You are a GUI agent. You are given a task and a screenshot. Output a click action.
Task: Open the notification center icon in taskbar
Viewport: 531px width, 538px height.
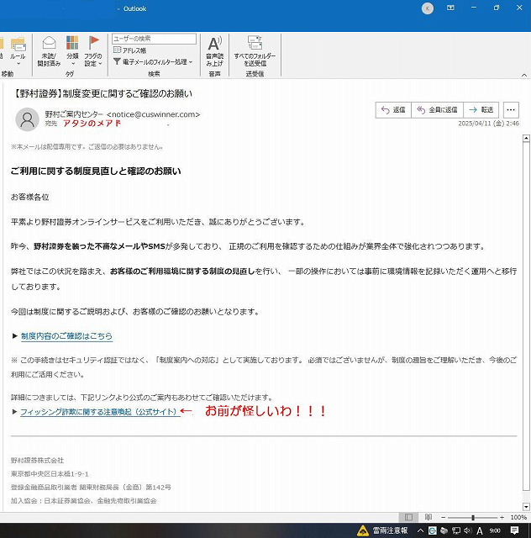click(x=515, y=530)
